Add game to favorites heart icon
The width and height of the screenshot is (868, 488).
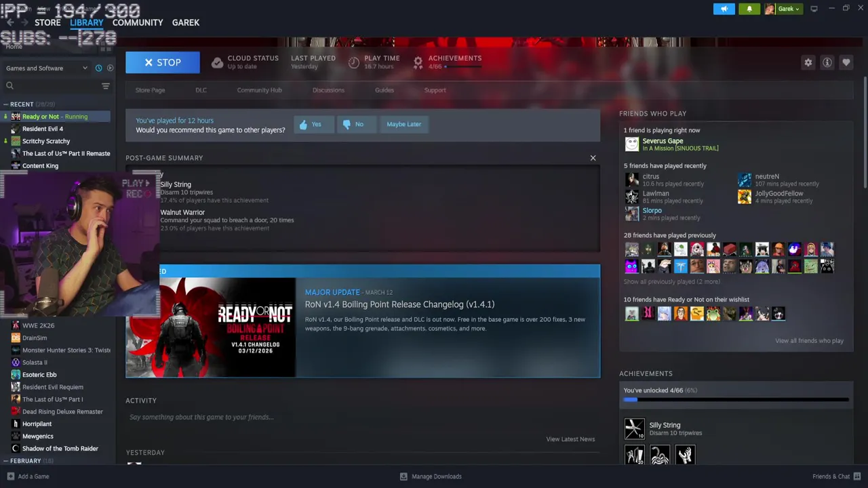point(846,62)
